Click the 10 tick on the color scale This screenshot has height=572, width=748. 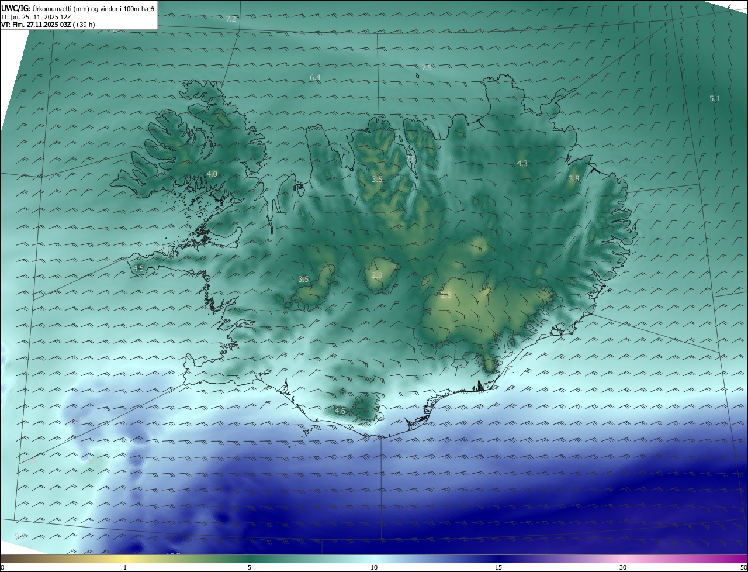click(x=374, y=567)
